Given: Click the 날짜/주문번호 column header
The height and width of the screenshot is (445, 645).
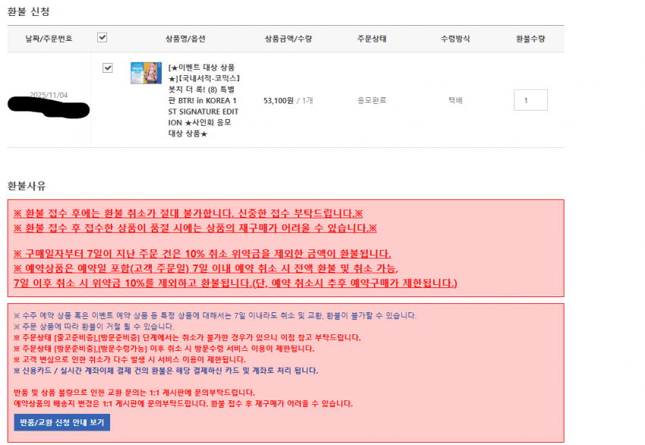Looking at the screenshot, I should click(x=49, y=38).
